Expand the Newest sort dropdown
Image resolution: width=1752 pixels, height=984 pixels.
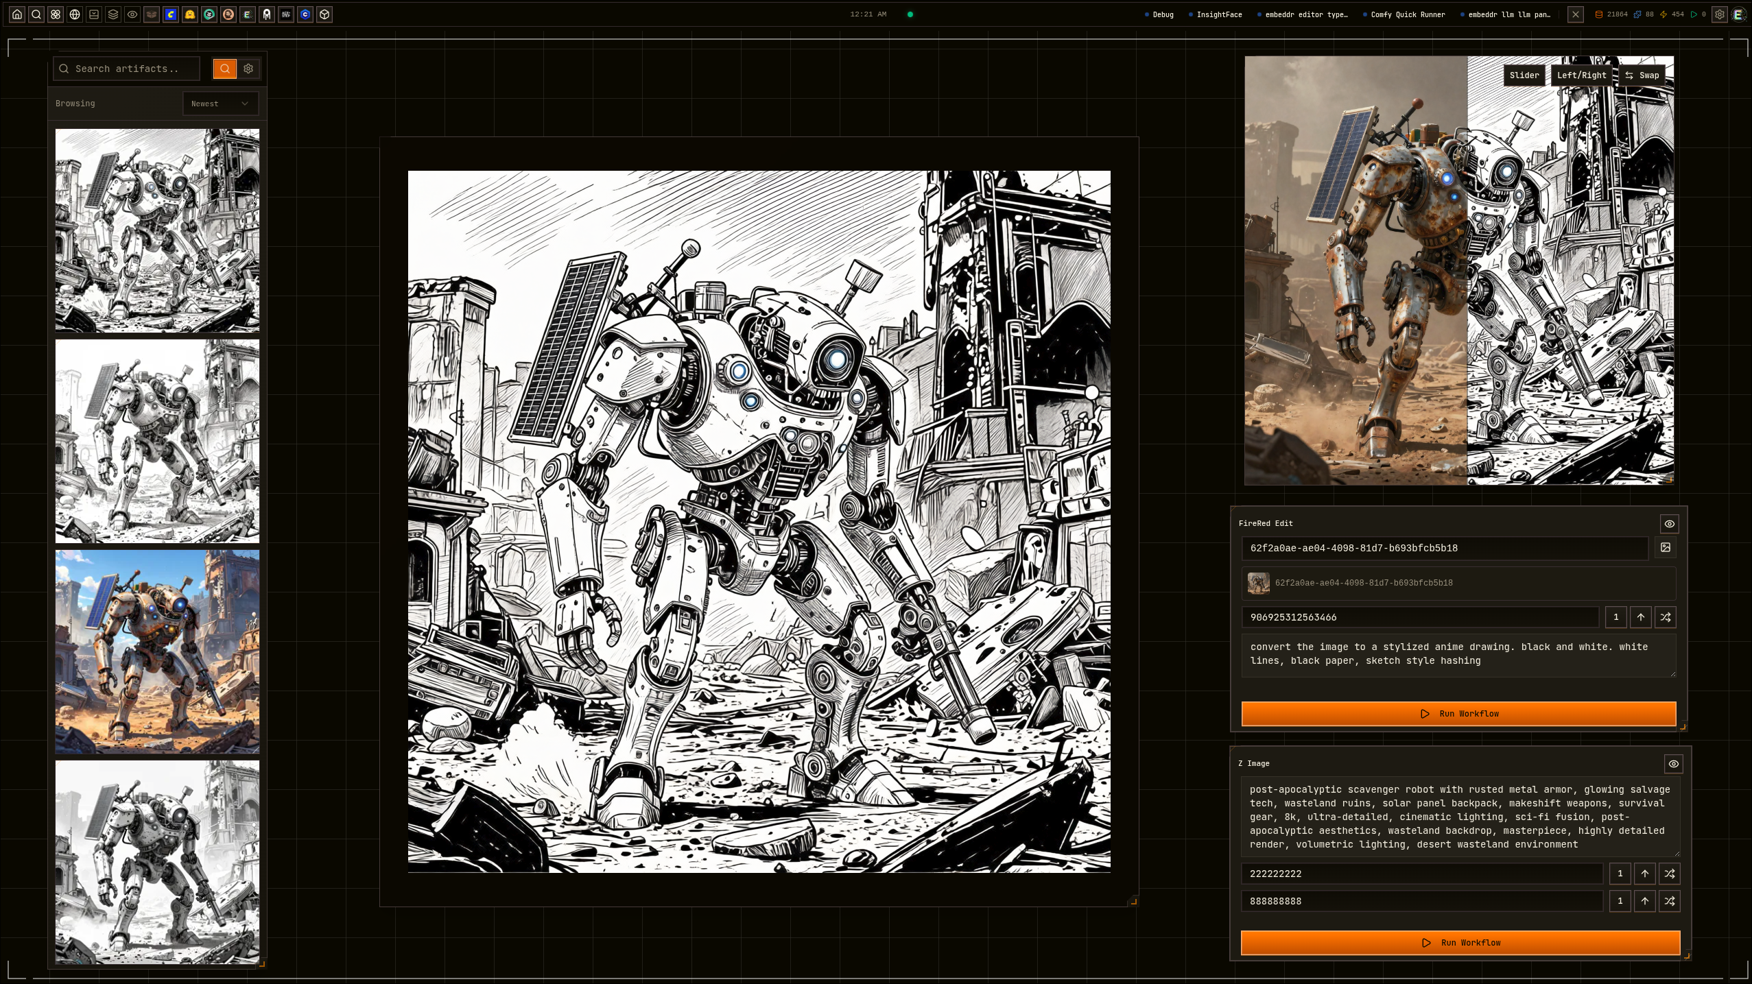(x=220, y=104)
